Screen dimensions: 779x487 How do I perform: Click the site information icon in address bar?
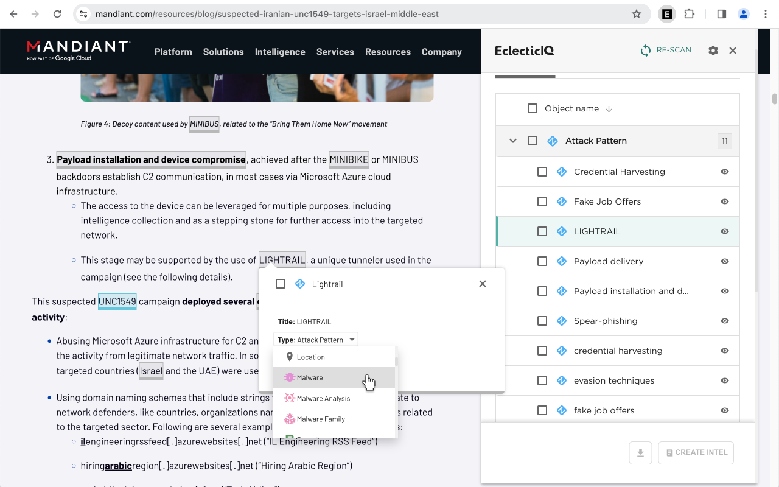click(x=83, y=14)
